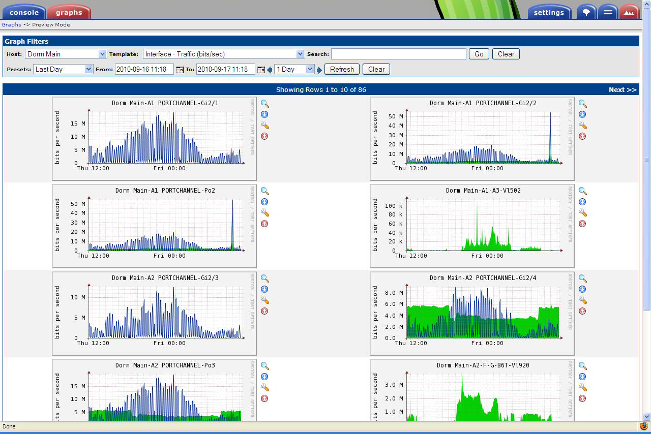Zoom graph Dorm Main-A2 PORTCHANNEL-Po3

pyautogui.click(x=264, y=366)
